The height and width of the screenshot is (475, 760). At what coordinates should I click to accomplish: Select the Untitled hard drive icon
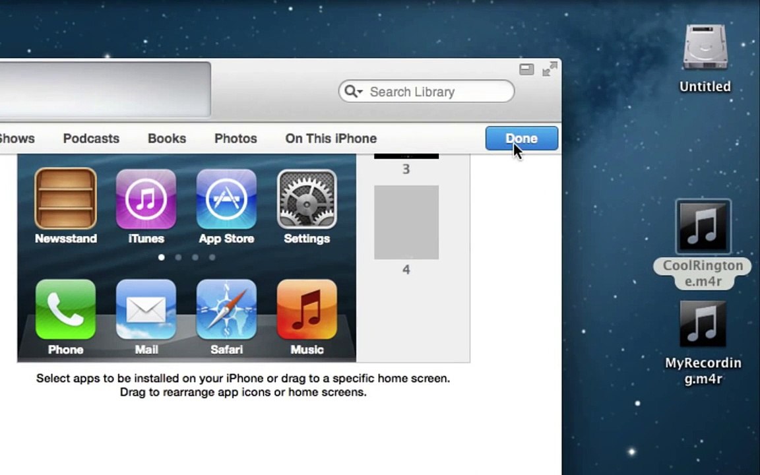pos(705,47)
